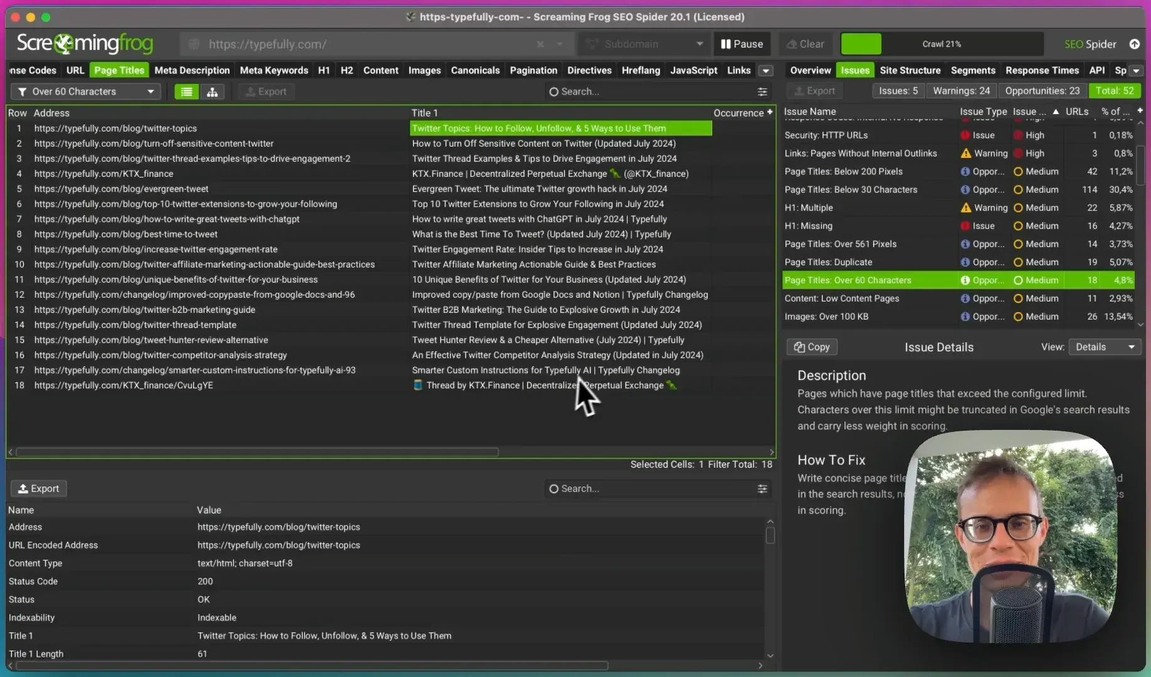Open the Page Titles tab
The image size is (1151, 677).
click(x=119, y=70)
